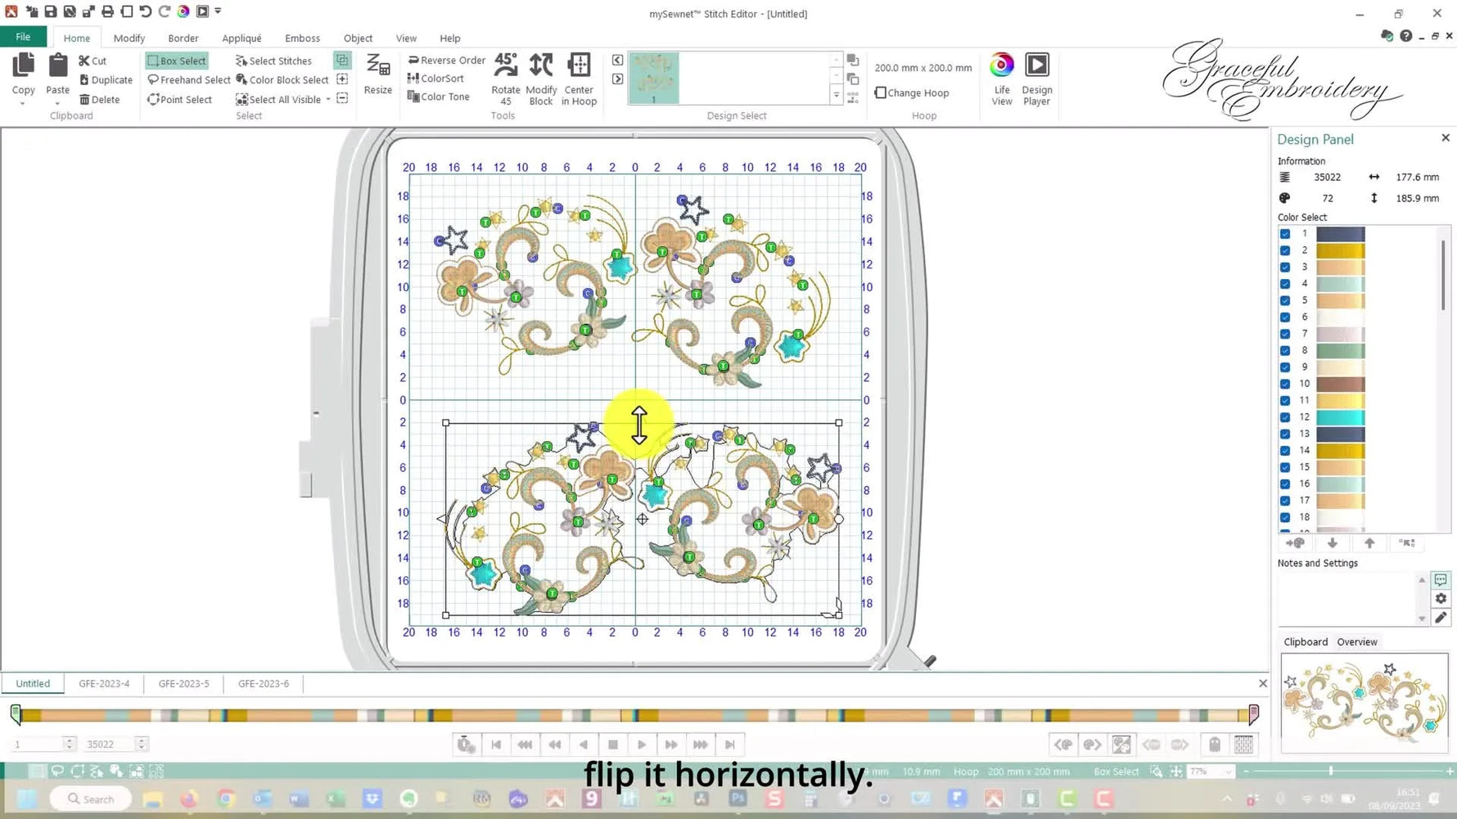Click the Save icon in quick access toolbar

click(51, 11)
